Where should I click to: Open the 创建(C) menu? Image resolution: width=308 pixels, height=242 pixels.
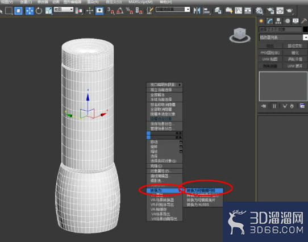tap(26, 2)
